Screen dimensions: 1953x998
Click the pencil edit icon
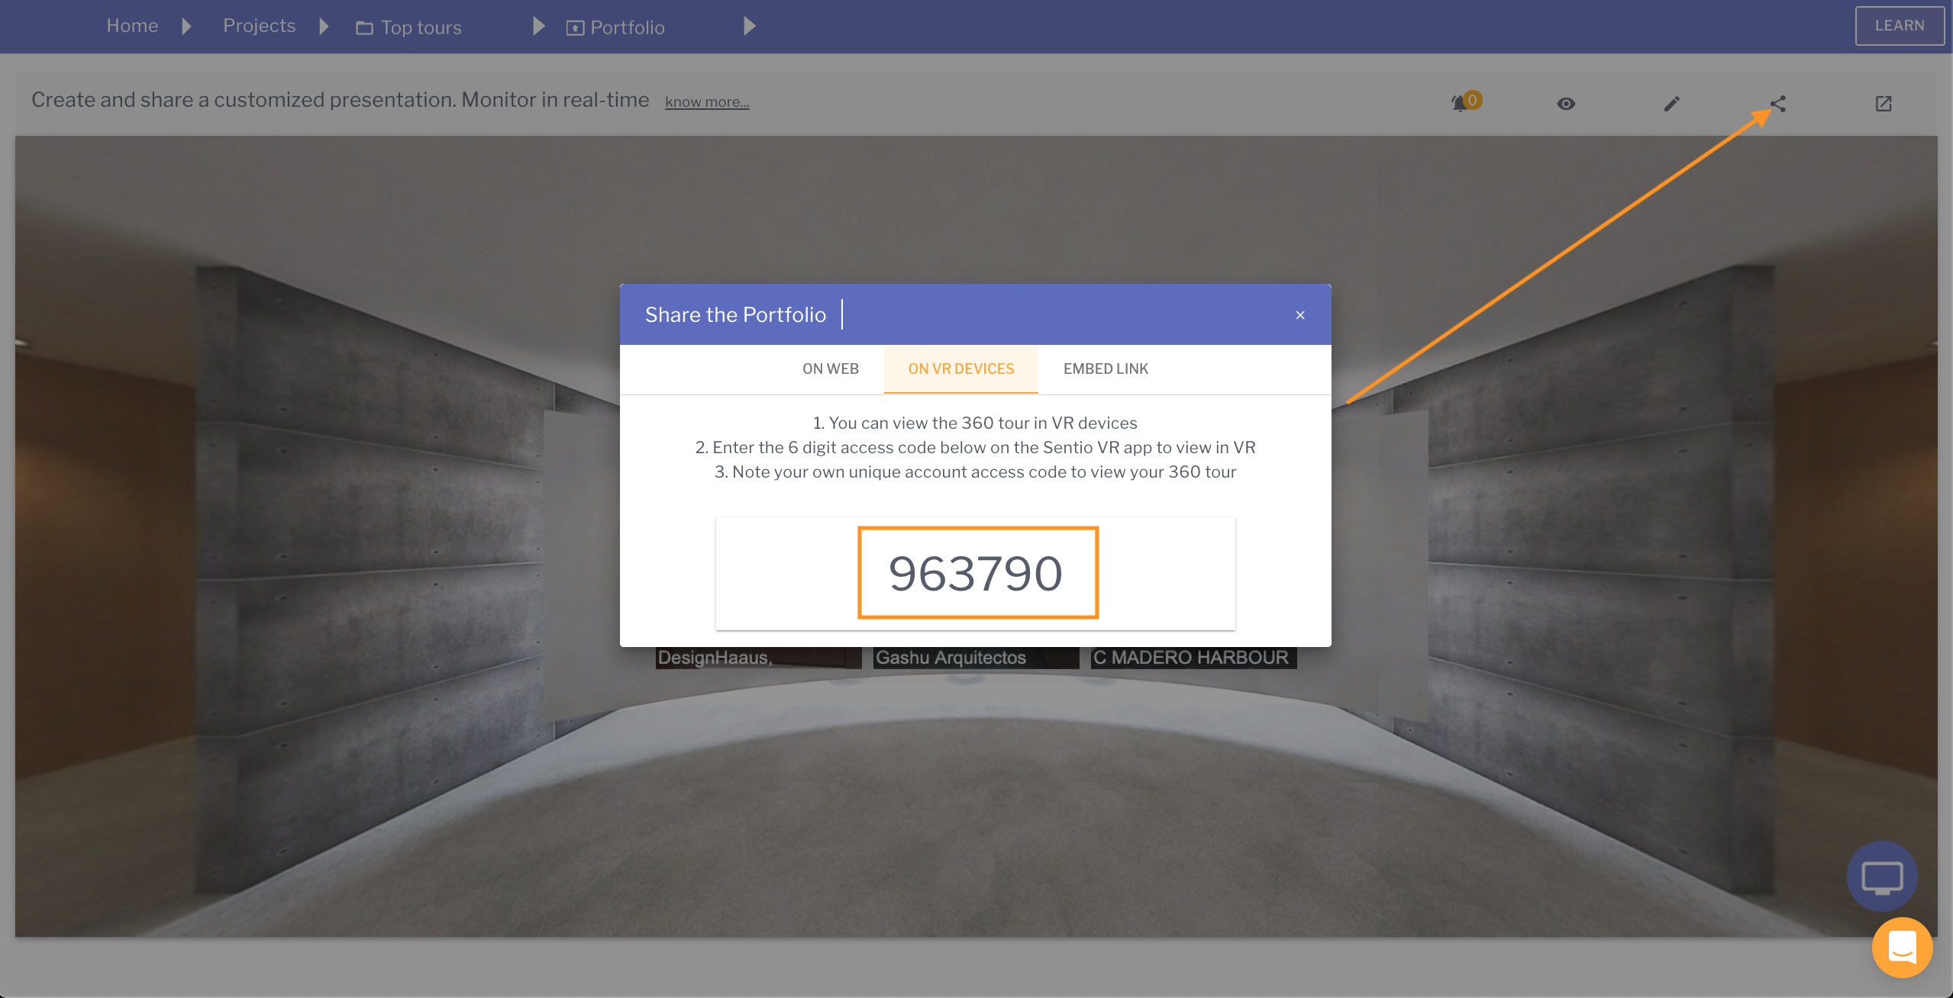(x=1671, y=104)
